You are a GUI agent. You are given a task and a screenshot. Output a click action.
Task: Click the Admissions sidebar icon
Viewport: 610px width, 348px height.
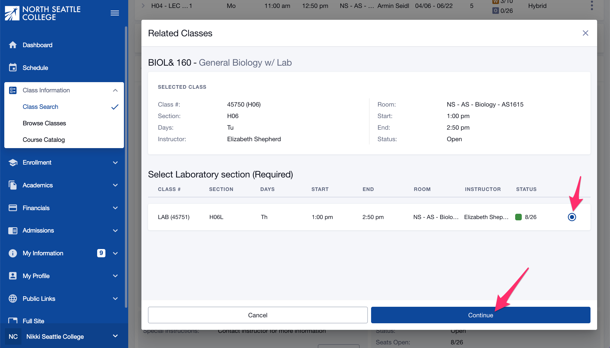13,230
